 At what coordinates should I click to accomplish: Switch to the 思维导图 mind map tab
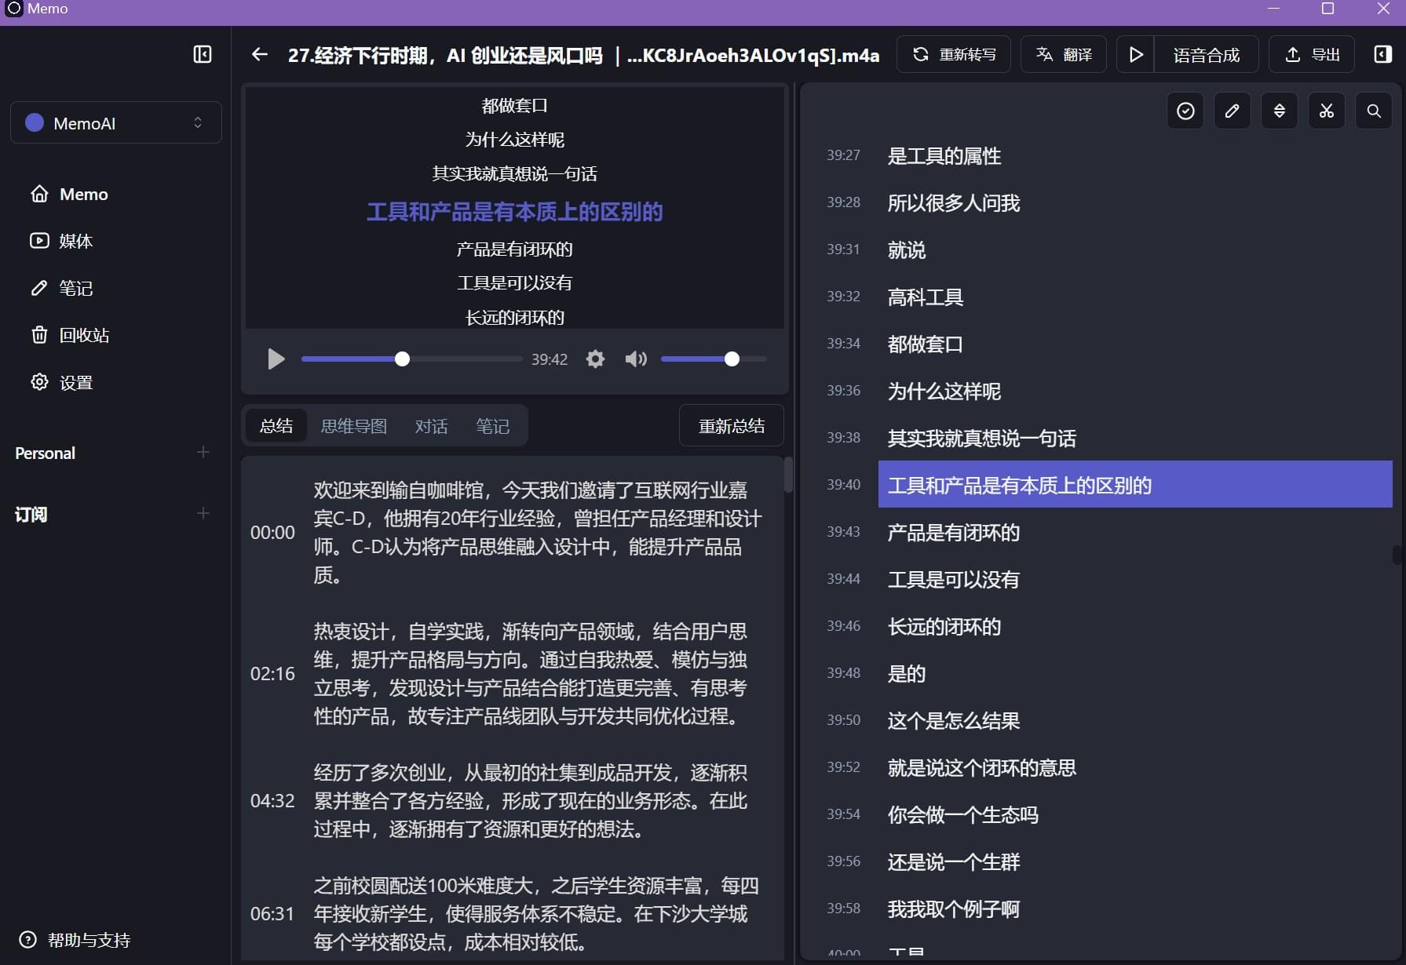pyautogui.click(x=354, y=426)
